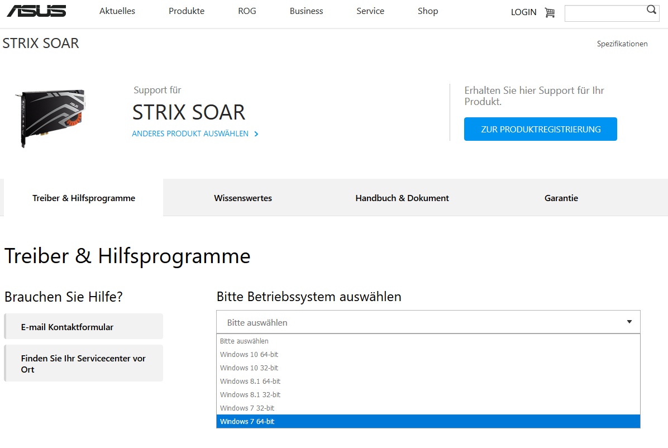Open the shopping cart icon
The height and width of the screenshot is (448, 668).
[x=550, y=12]
